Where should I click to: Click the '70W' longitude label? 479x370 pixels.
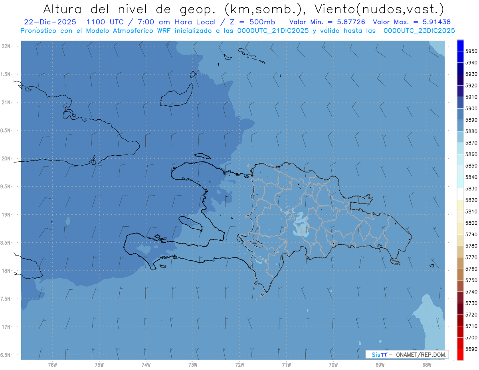[x=333, y=365]
